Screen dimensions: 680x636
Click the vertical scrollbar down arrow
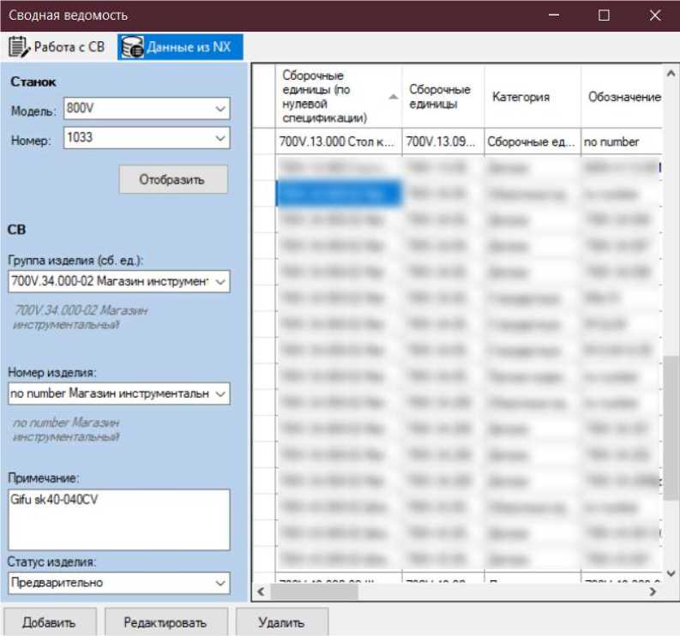click(x=671, y=573)
